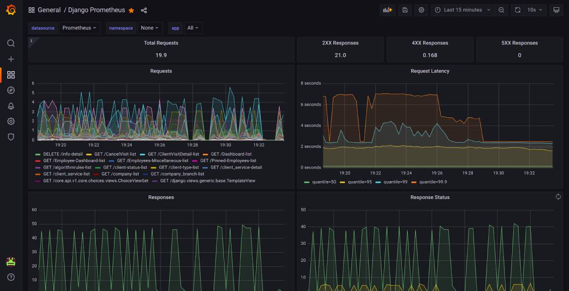569x291 pixels.
Task: Open Grafana home logo
Action: 11,10
